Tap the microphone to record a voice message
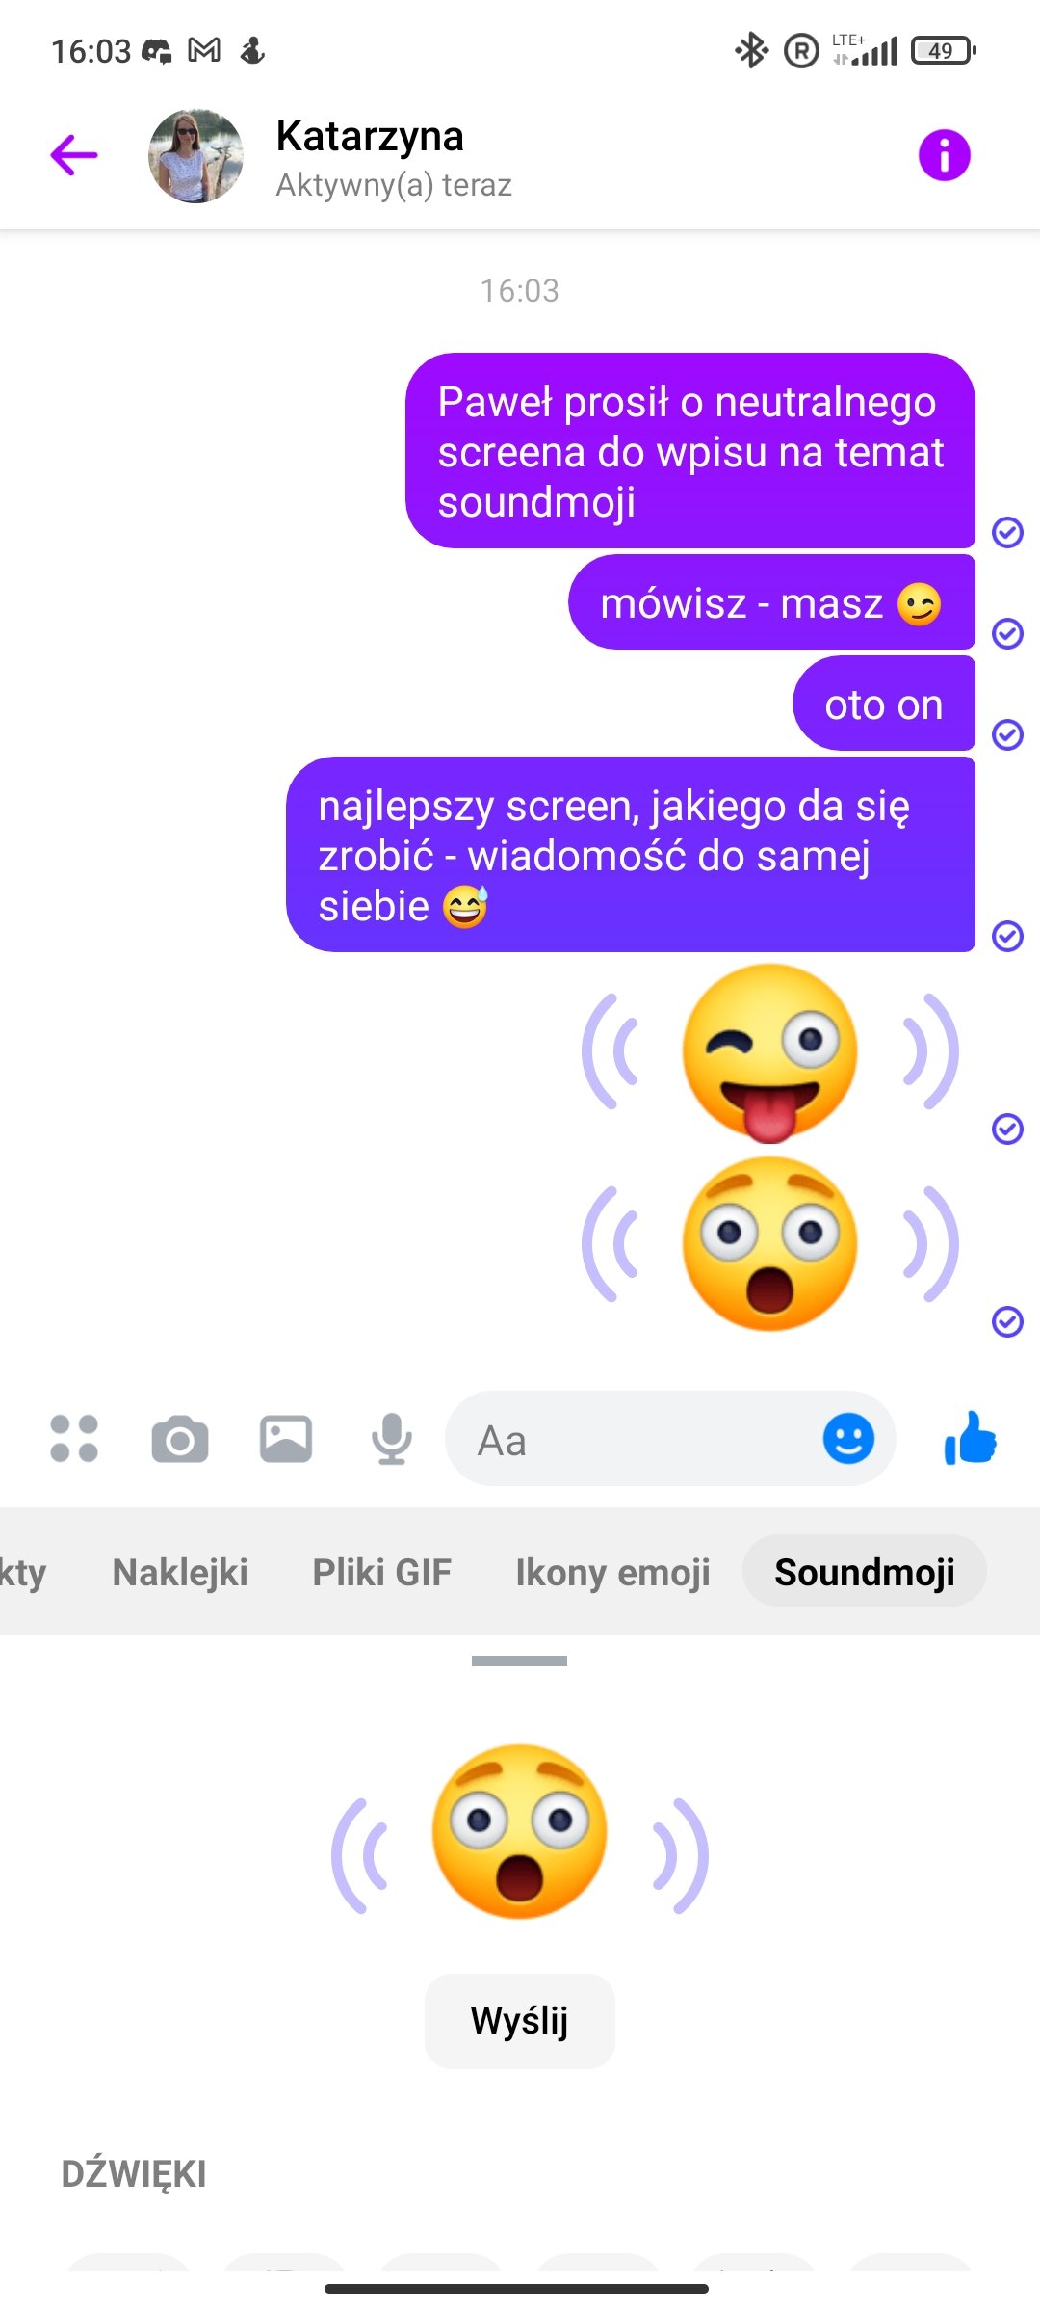This screenshot has height=2313, width=1040. tap(392, 1439)
